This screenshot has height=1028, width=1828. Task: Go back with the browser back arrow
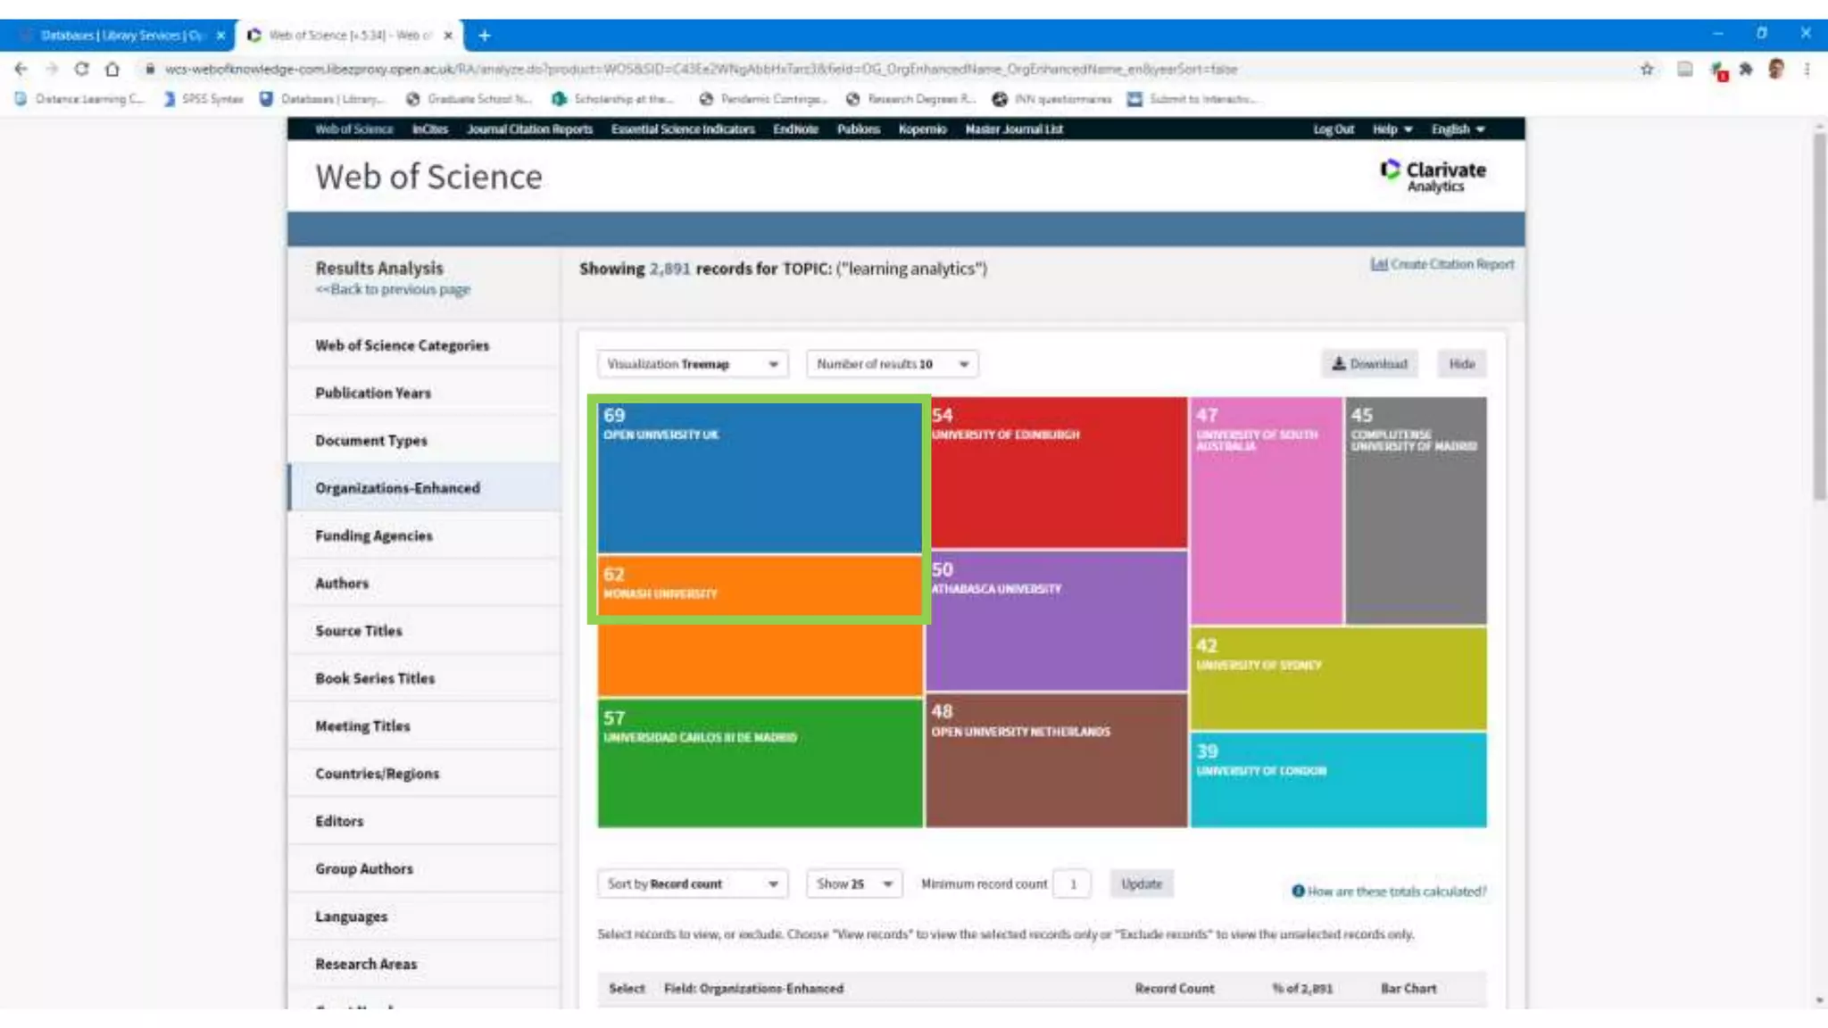21,69
